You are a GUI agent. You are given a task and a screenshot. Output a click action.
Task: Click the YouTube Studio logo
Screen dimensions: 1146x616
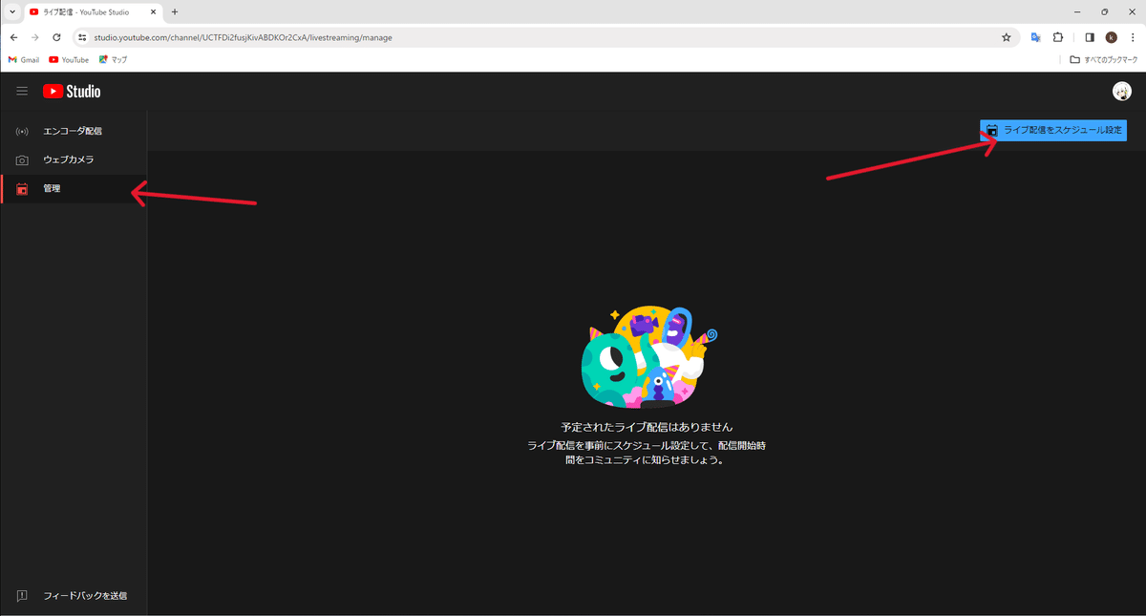72,92
